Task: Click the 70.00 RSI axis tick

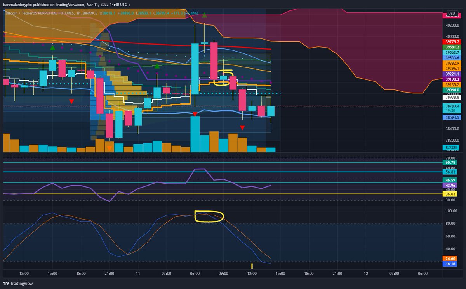Action: click(450, 158)
